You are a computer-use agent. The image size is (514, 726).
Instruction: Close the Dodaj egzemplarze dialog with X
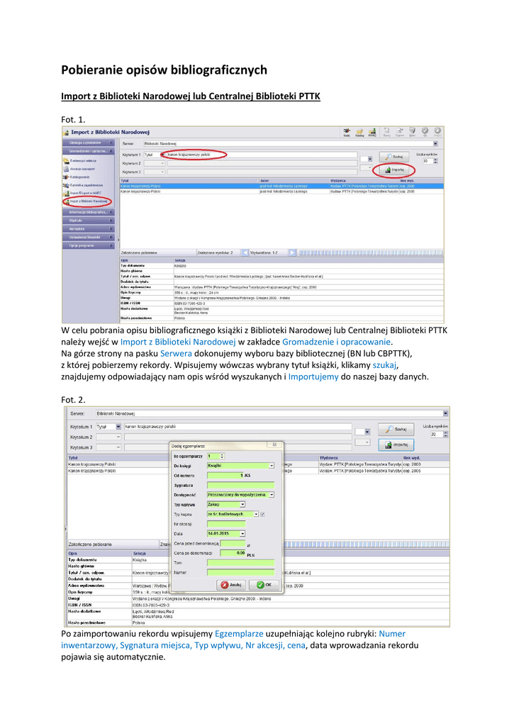coord(276,445)
